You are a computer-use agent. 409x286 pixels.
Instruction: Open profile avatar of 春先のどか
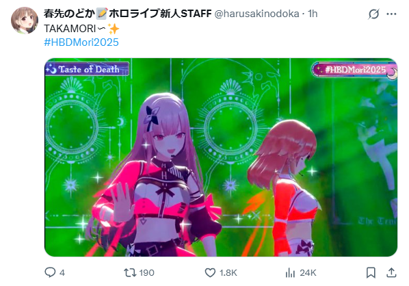click(x=25, y=21)
